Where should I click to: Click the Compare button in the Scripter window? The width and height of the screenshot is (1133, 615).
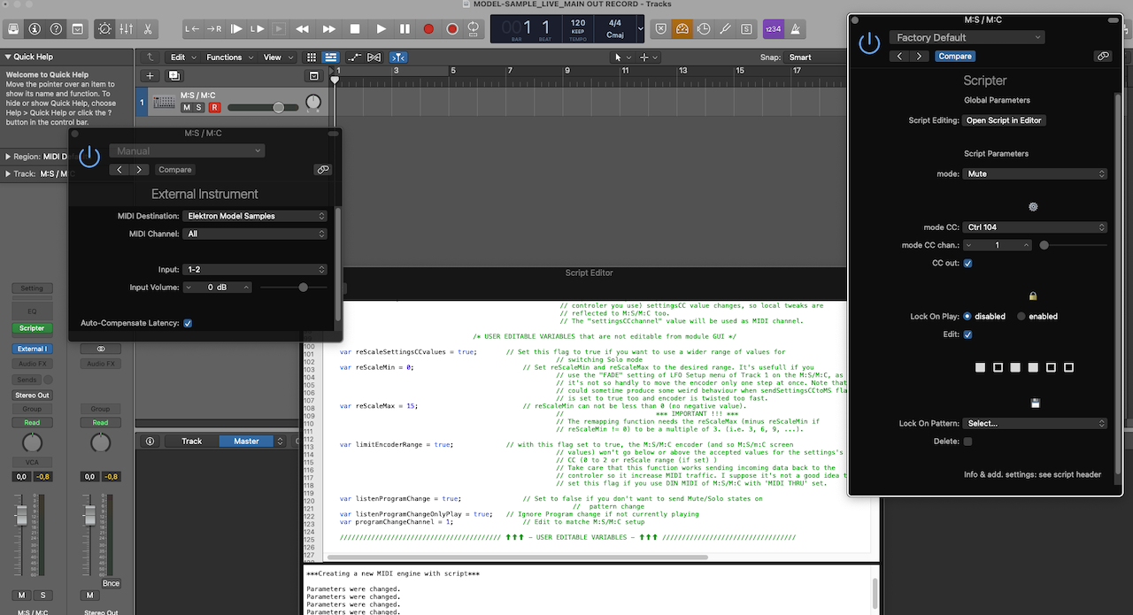click(955, 56)
